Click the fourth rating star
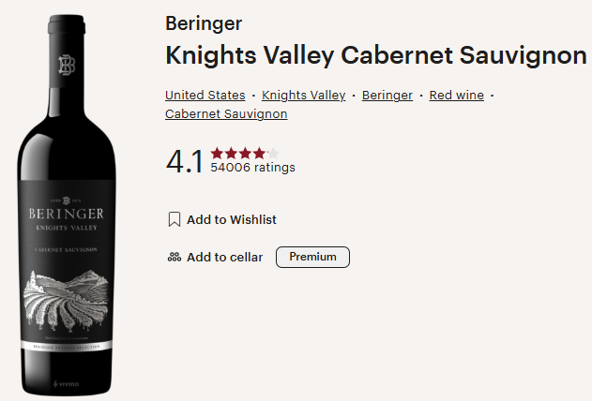The height and width of the screenshot is (401, 592). tap(259, 153)
